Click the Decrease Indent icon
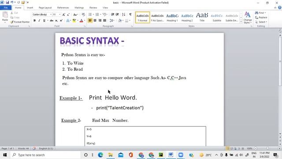 pyautogui.click(x=112, y=15)
